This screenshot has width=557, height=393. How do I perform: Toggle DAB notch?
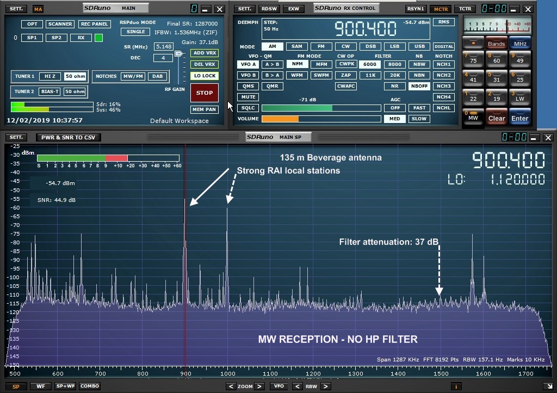pyautogui.click(x=157, y=76)
